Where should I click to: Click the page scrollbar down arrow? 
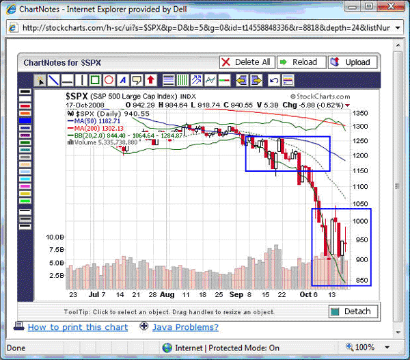click(x=398, y=332)
